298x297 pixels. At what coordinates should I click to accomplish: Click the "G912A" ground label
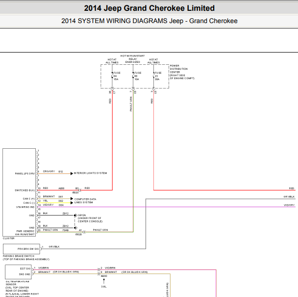[x=82, y=215]
